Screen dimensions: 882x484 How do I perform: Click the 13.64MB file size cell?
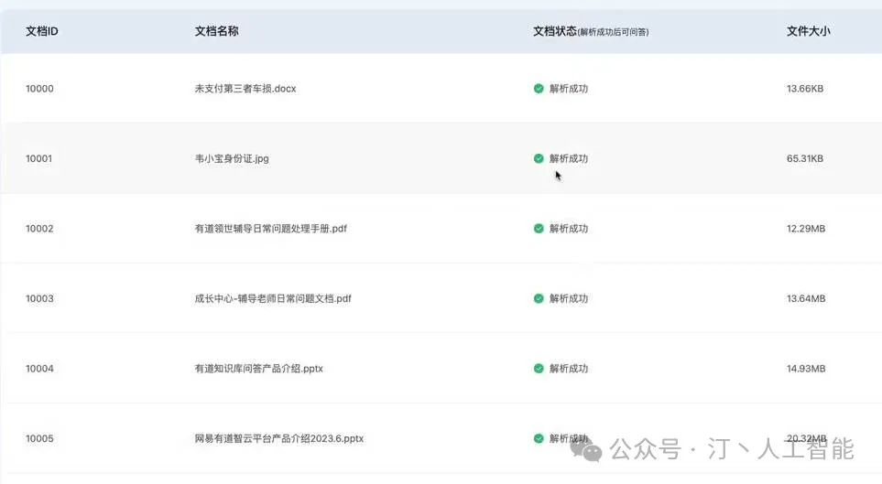[806, 298]
